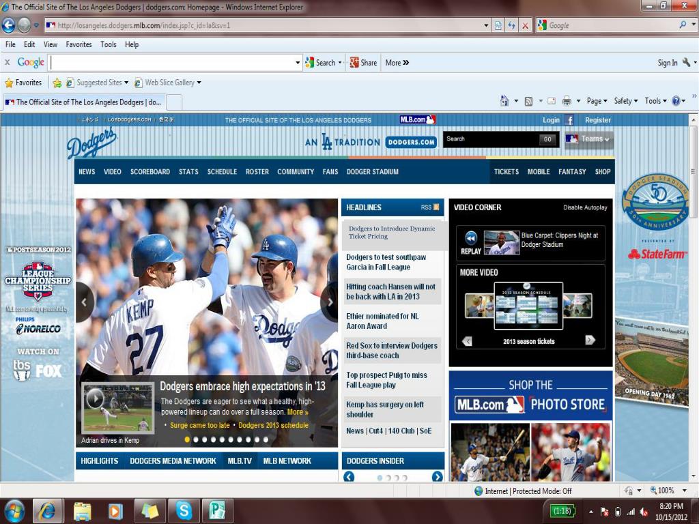Open the Home page icon
The image size is (699, 524).
(504, 101)
